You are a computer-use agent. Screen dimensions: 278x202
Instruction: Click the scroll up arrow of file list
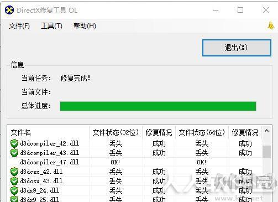266,131
